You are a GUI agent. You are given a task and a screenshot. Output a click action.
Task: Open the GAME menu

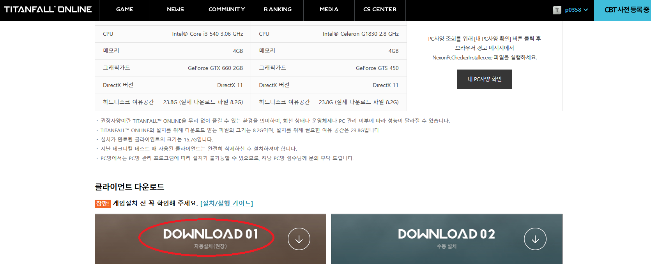tap(125, 10)
